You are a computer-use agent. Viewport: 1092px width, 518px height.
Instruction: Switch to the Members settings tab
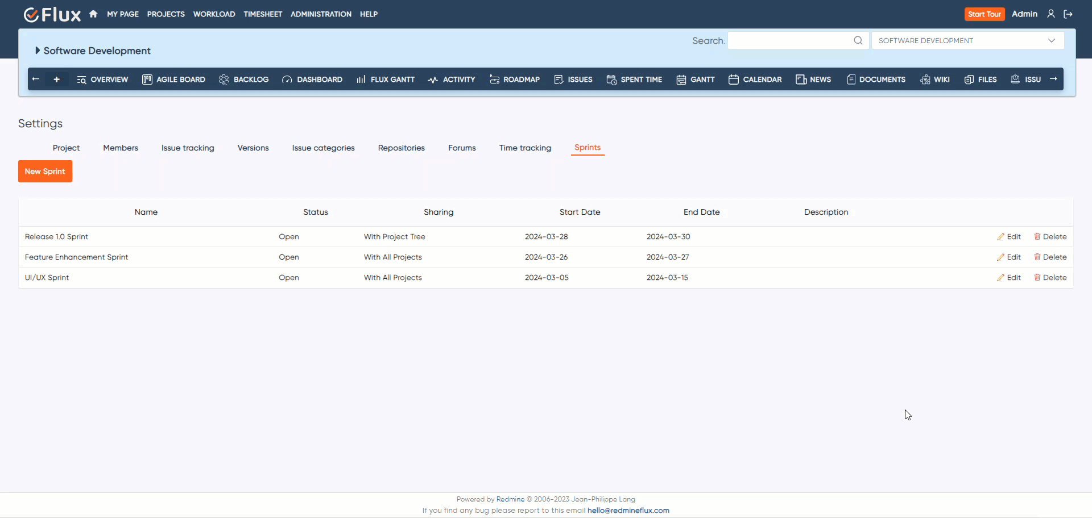121,148
